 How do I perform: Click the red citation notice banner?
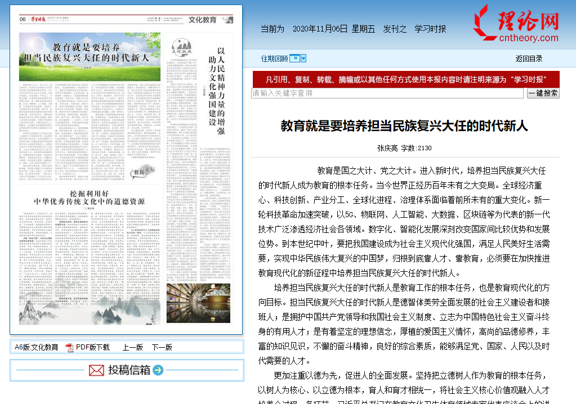406,80
